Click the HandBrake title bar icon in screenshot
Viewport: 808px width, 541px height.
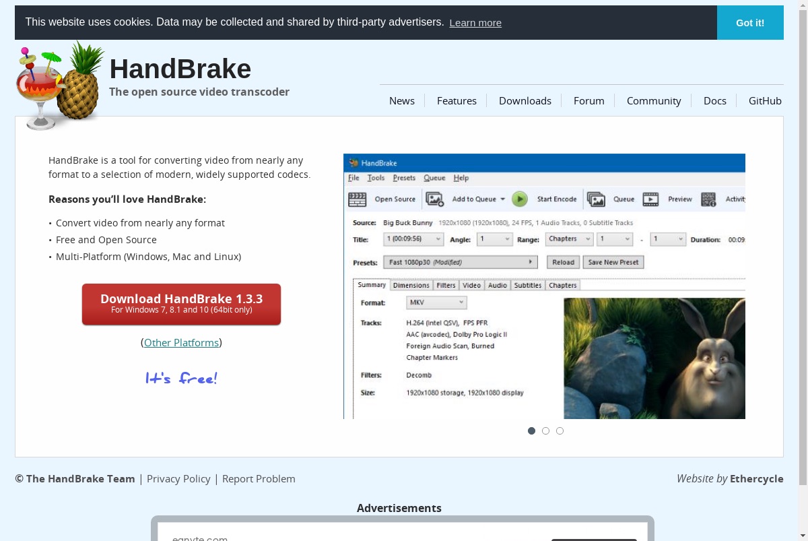point(353,163)
